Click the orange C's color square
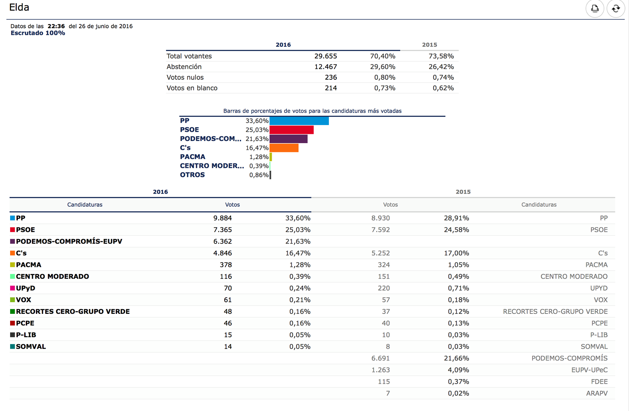The image size is (629, 411). pos(13,253)
